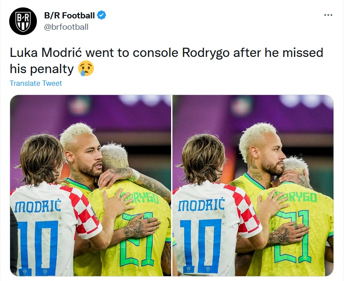The height and width of the screenshot is (281, 344).
Task: Click the blue verified checkmark badge
Action: [x=101, y=16]
